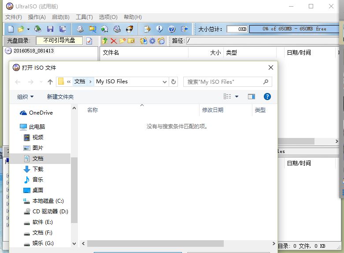Open the 操作(A) menu
The width and height of the screenshot is (344, 253).
click(37, 17)
